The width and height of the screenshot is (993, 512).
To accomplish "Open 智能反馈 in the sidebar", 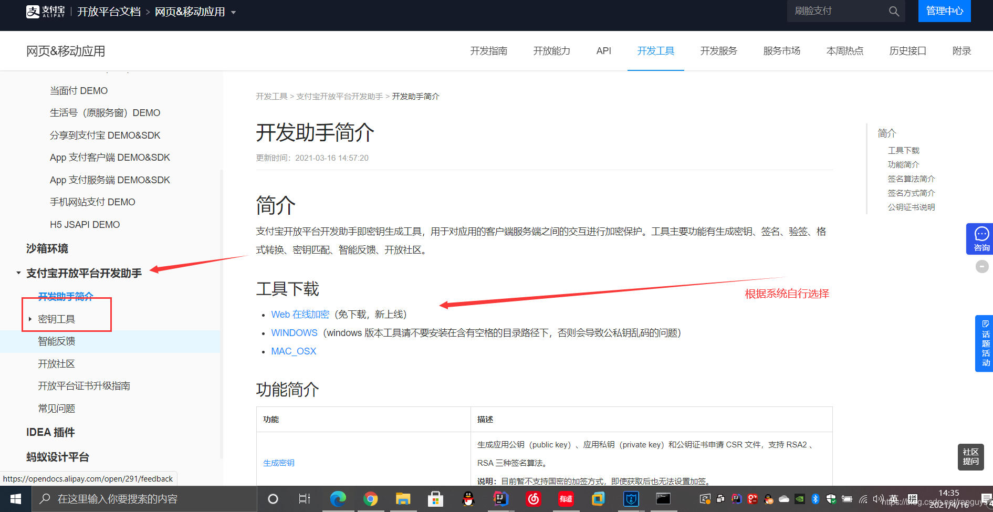I will [x=57, y=341].
